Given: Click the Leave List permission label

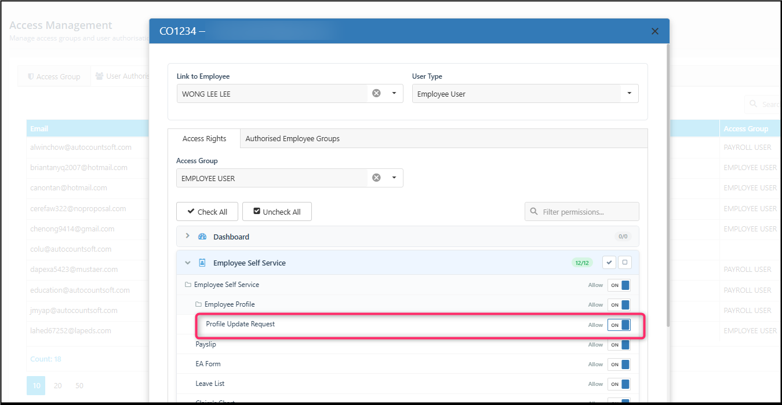Looking at the screenshot, I should coord(210,384).
